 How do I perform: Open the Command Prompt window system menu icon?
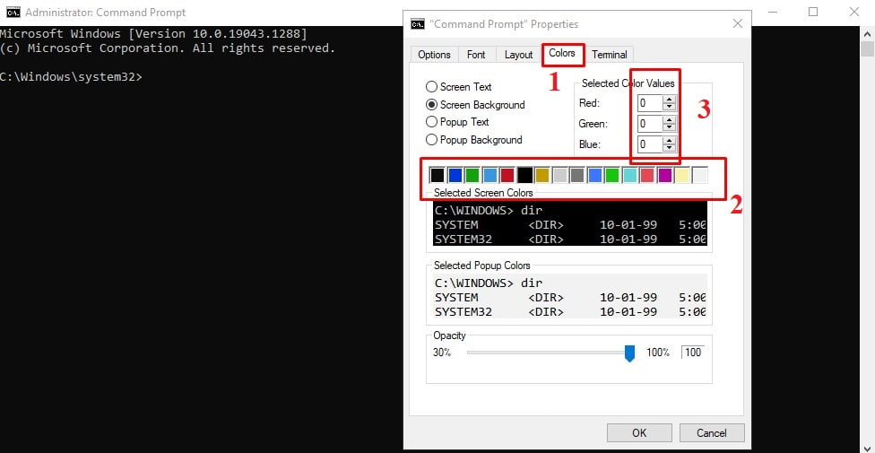click(13, 12)
